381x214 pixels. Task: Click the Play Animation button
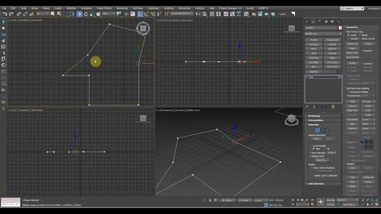click(x=302, y=200)
